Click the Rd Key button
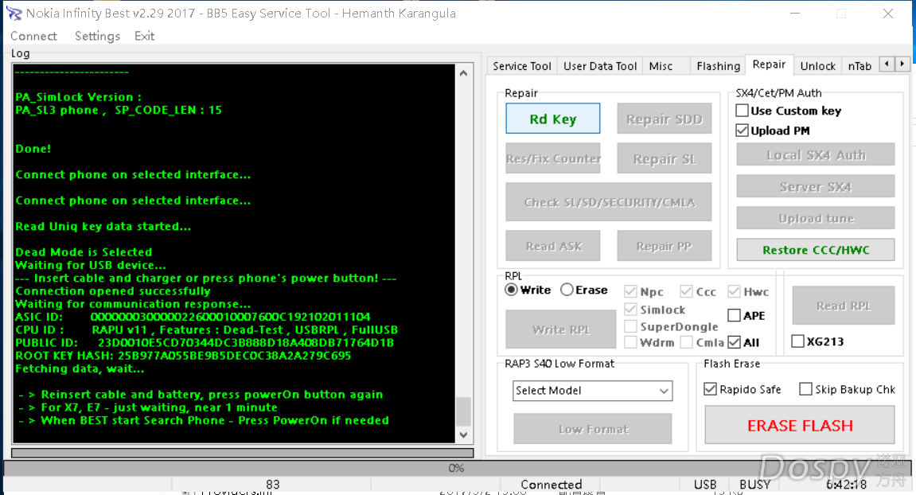 click(x=552, y=119)
